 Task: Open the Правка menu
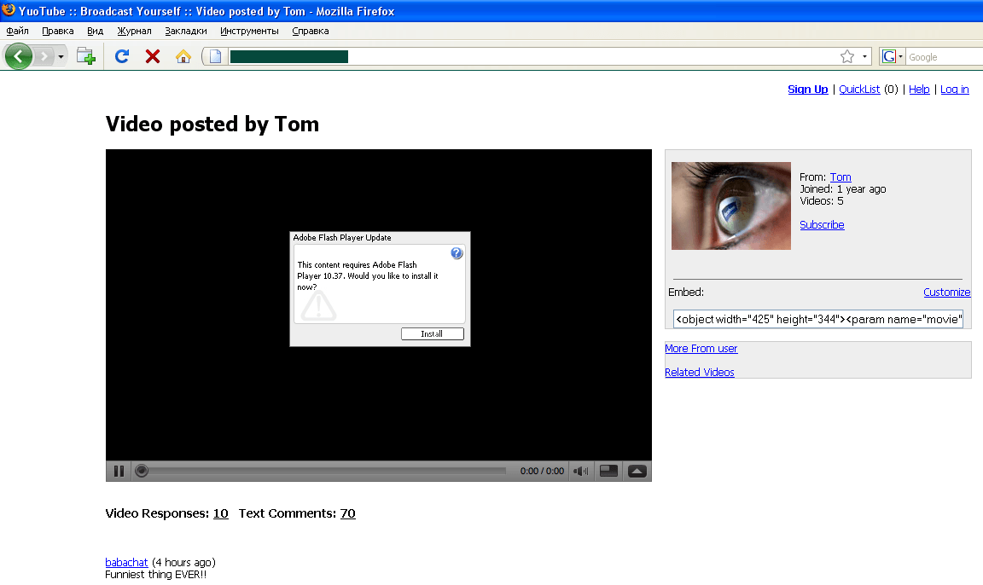(58, 31)
